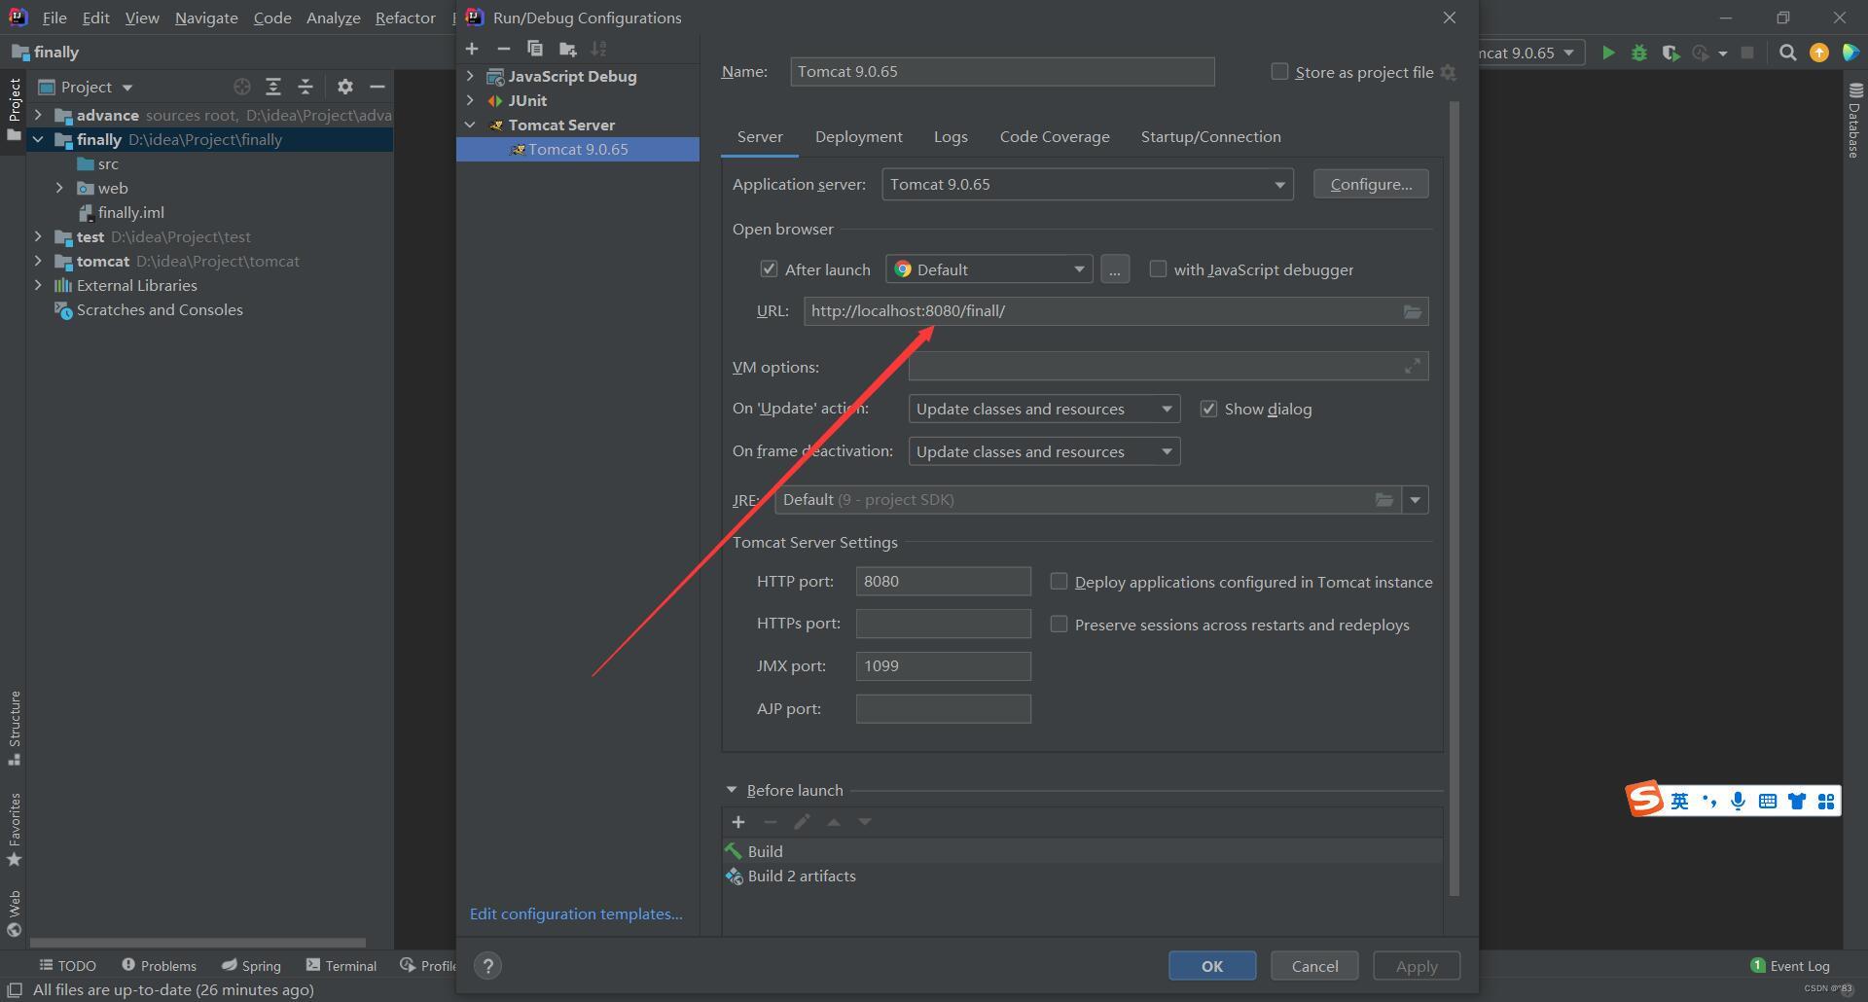This screenshot has height=1002, width=1868.
Task: Run with coverage shield icon
Action: pos(1670,53)
